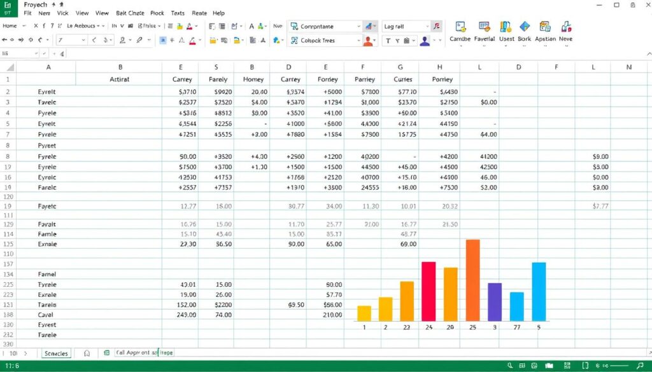Click the clipboard icon next to T Y

[x=407, y=40]
